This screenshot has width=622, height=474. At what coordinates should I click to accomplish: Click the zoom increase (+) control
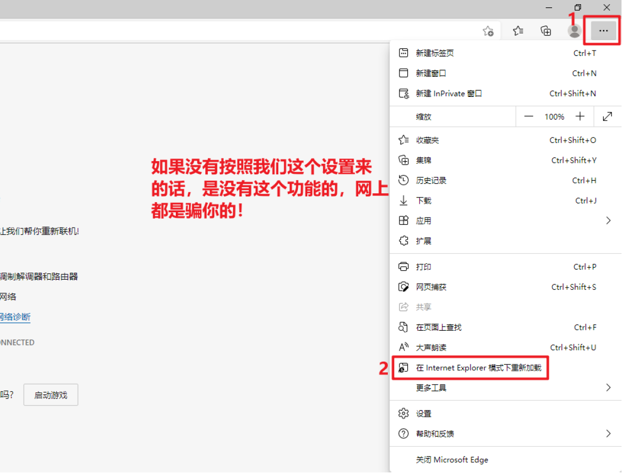(x=579, y=116)
